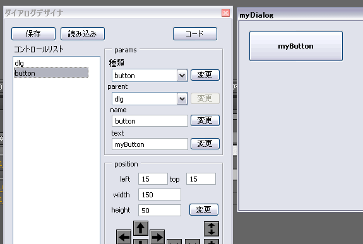This screenshot has width=363, height=244.
Task: Select button in the control list
Action: [51, 73]
